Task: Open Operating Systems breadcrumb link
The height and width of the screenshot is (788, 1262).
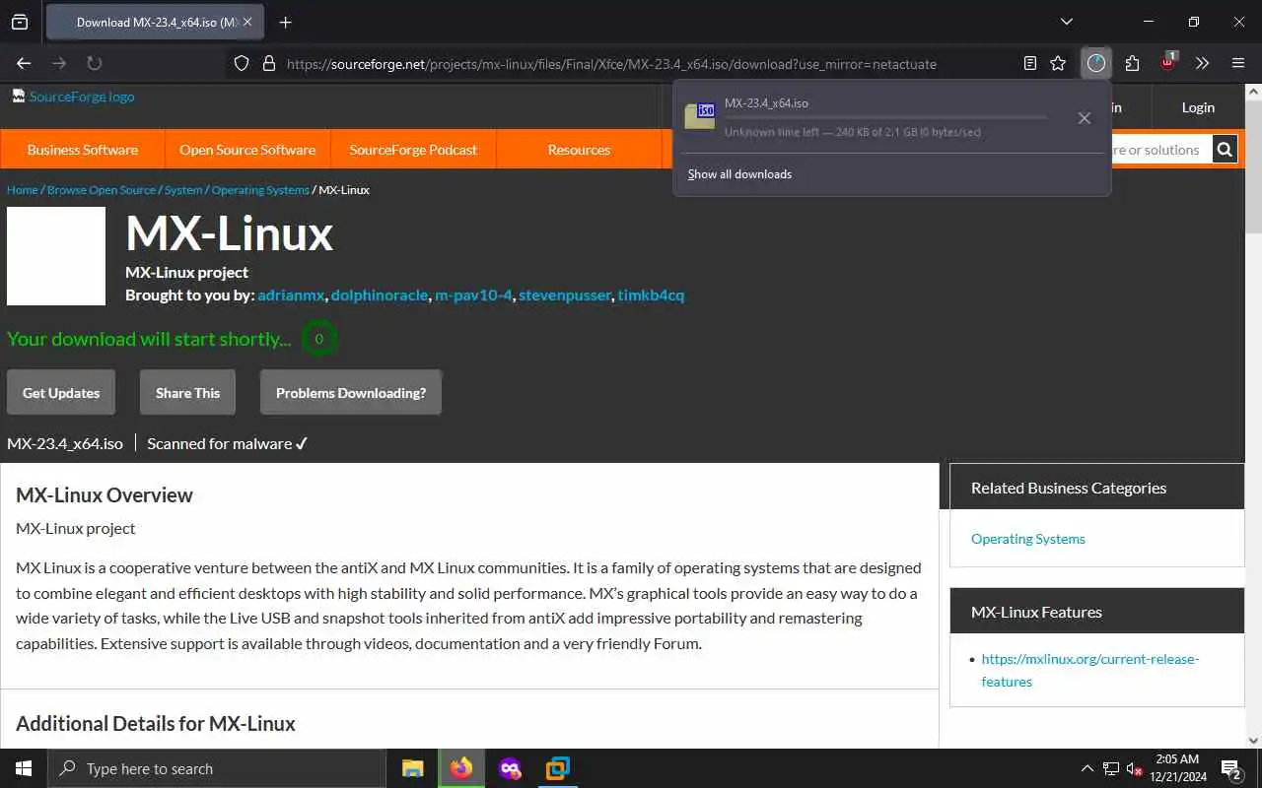Action: click(260, 189)
